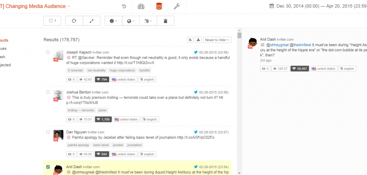Viewport: 367px width, 175px height.
Task: Open the sentiment smiley dropdown
Action: (x=113, y=21)
